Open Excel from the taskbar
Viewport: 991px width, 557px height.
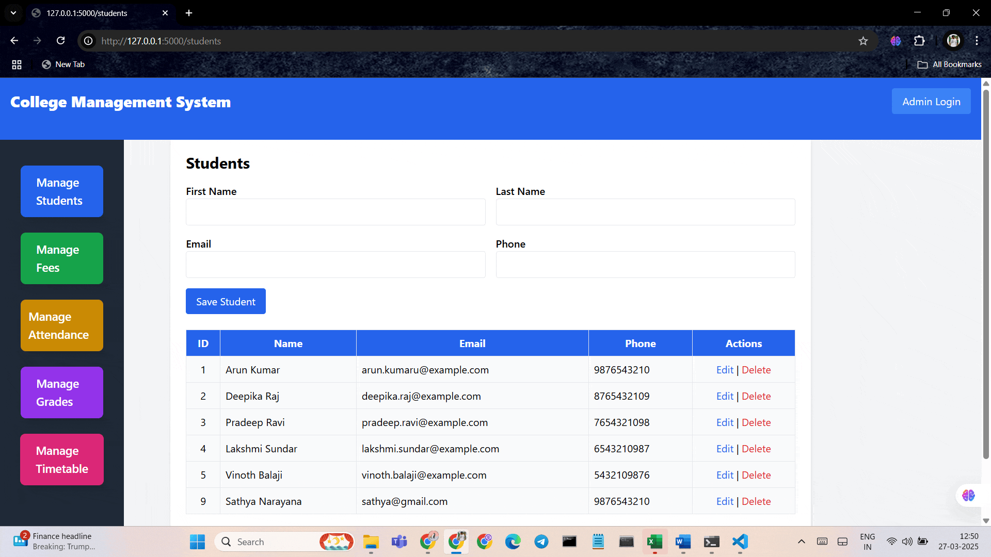pyautogui.click(x=654, y=542)
